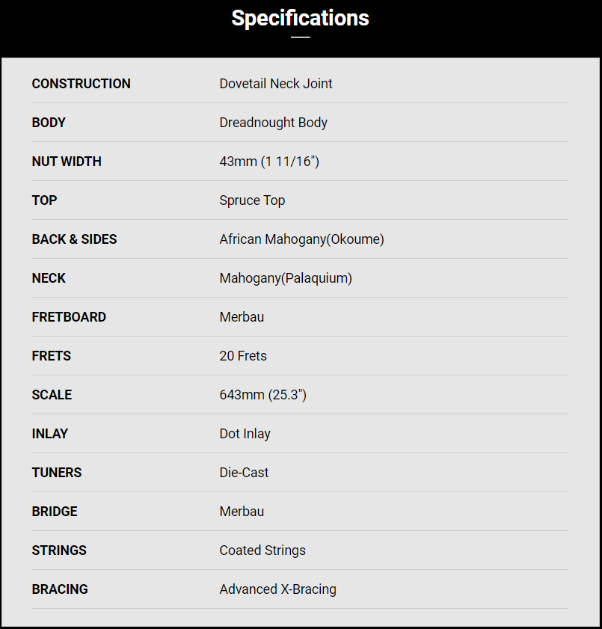Click the SCALE row label
Image resolution: width=602 pixels, height=629 pixels.
pyautogui.click(x=52, y=395)
